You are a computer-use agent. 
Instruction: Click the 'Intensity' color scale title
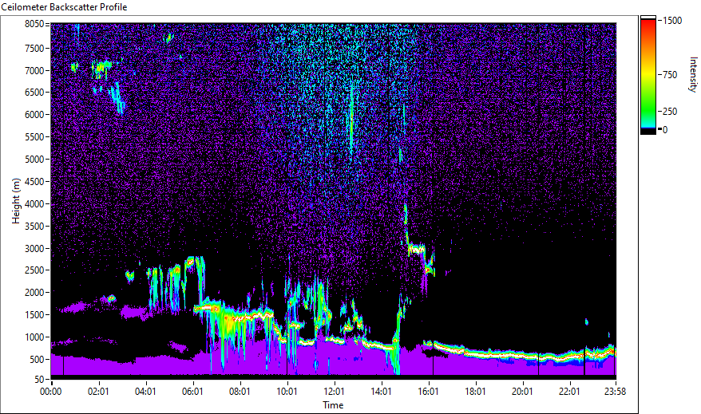(693, 74)
